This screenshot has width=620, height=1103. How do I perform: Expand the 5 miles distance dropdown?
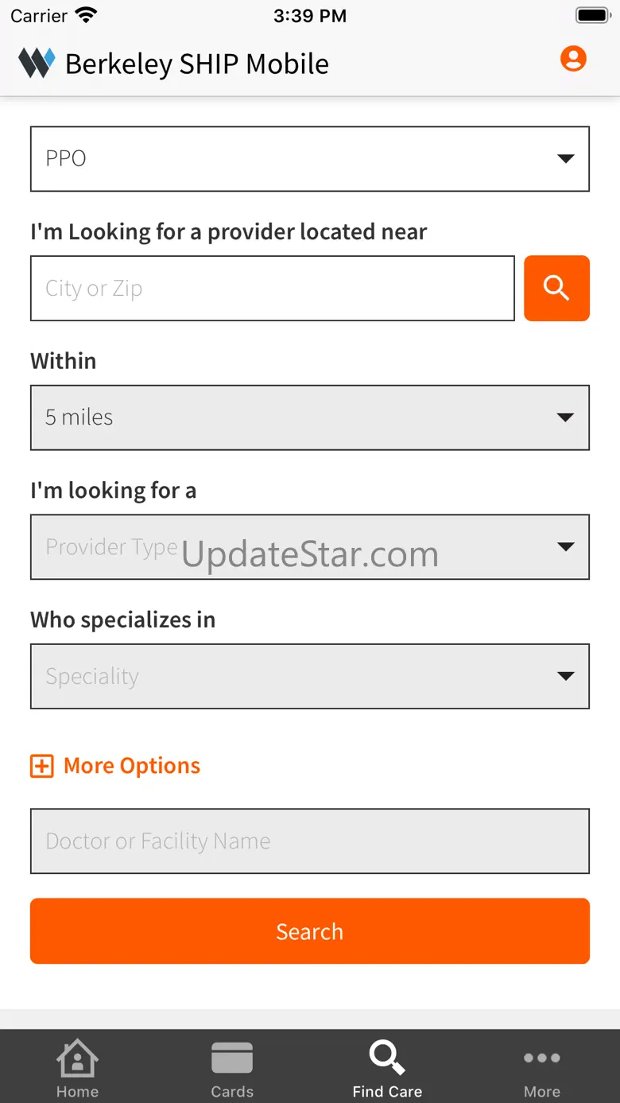(x=310, y=418)
